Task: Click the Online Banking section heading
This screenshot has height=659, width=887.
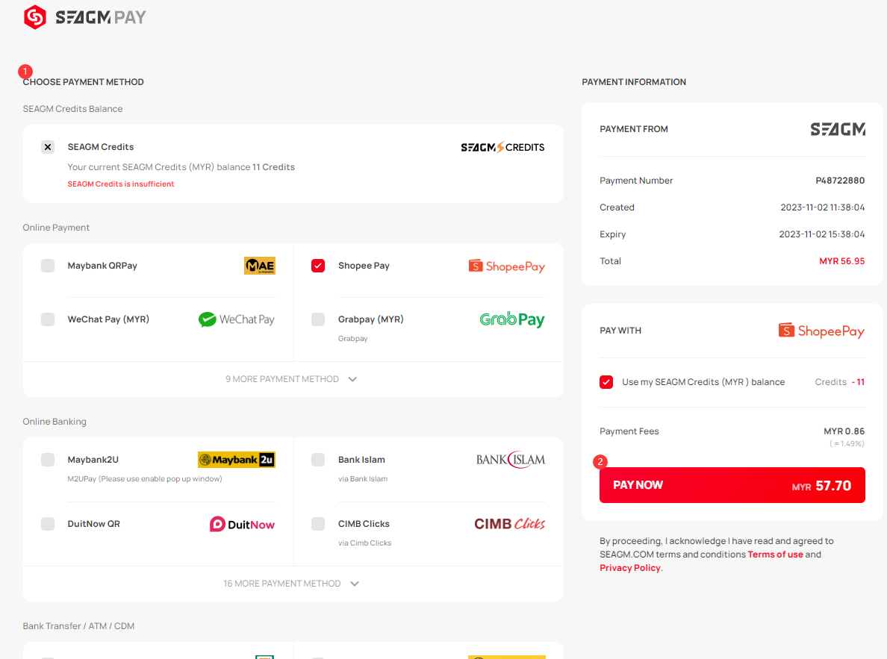Action: [55, 422]
